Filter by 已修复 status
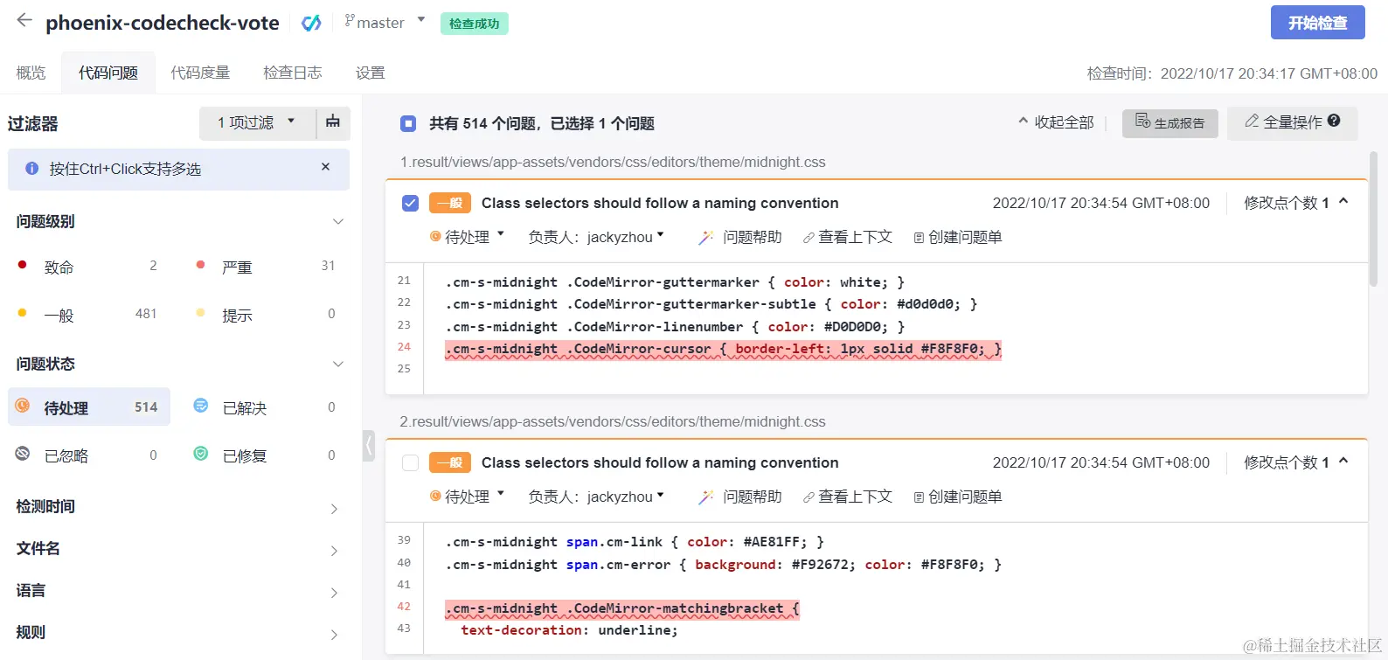Viewport: 1388px width, 660px height. click(x=266, y=455)
